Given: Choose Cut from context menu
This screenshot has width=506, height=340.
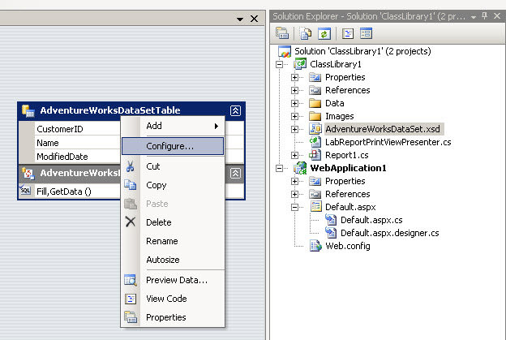Looking at the screenshot, I should pos(173,166).
